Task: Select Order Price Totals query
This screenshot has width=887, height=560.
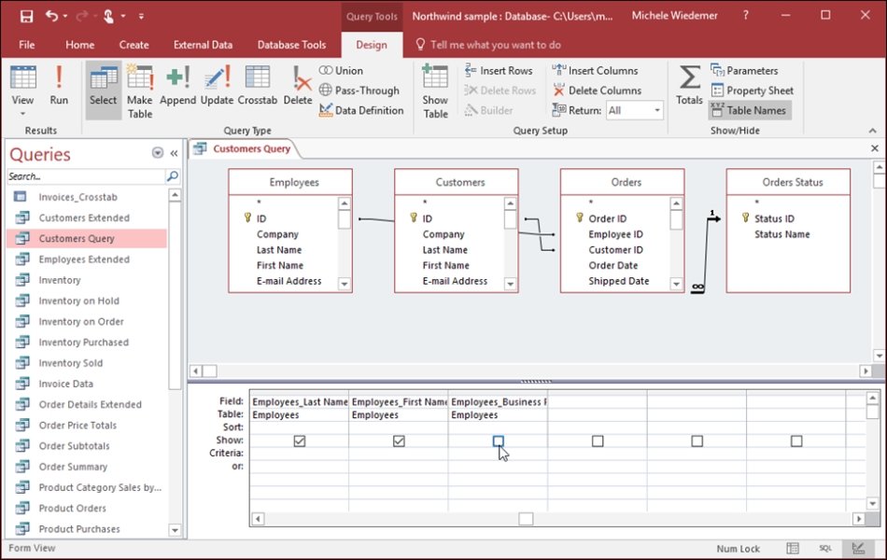Action: [77, 426]
